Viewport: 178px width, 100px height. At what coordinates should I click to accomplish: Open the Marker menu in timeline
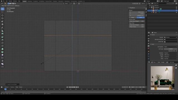point(21,87)
